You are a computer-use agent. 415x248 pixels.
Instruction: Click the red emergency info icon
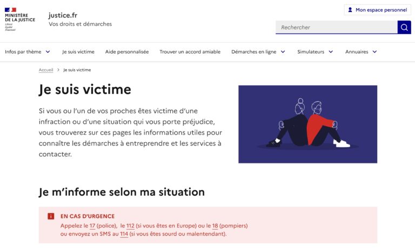tap(51, 216)
